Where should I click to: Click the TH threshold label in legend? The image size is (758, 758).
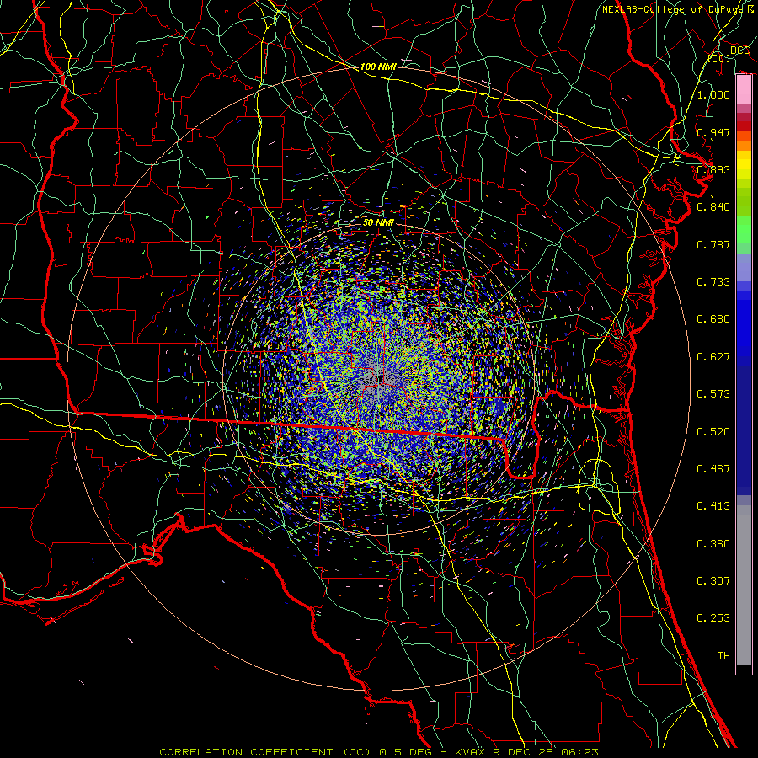click(x=723, y=656)
